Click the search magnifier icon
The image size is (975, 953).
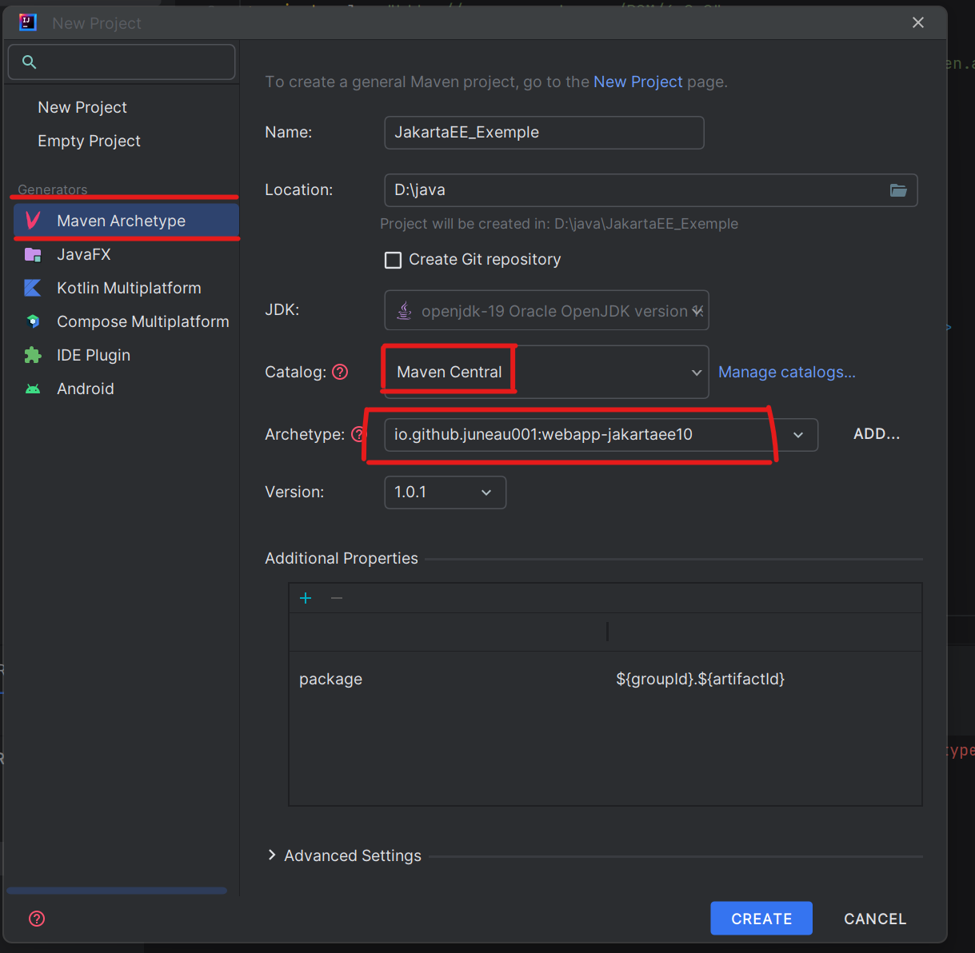point(30,62)
